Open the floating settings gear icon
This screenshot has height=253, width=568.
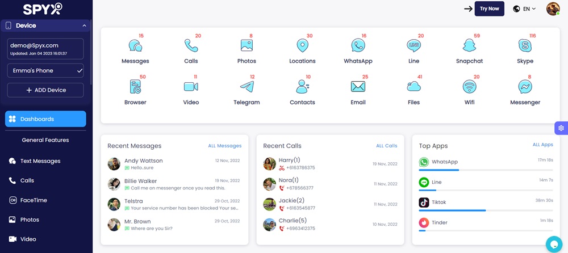tap(561, 128)
